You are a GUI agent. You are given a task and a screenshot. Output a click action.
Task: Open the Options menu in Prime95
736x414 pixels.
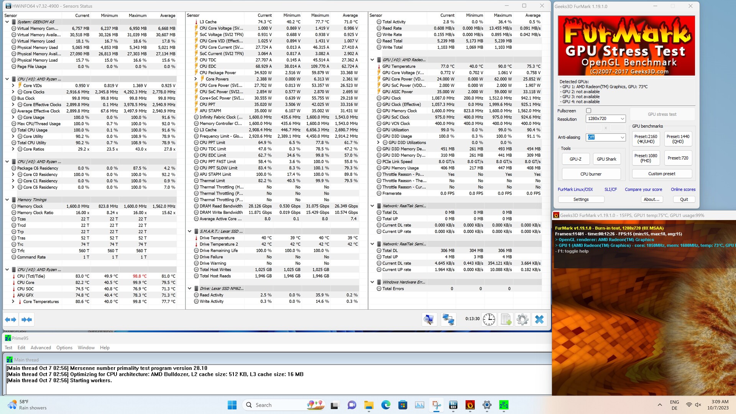click(x=64, y=348)
